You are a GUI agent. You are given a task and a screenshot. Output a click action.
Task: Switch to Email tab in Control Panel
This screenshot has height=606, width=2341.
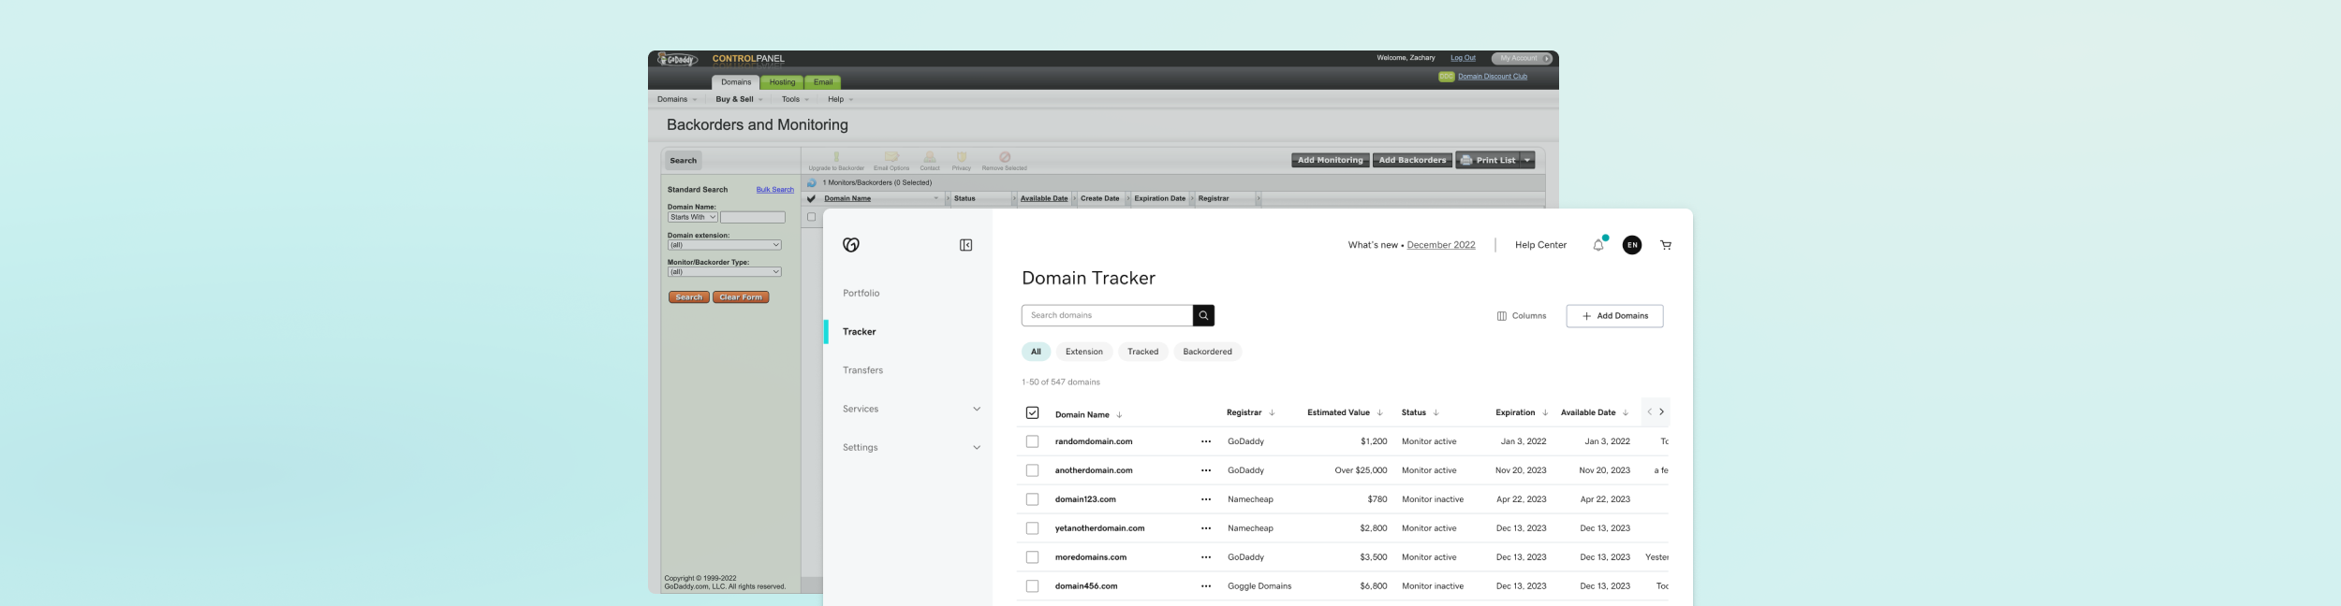pos(823,82)
